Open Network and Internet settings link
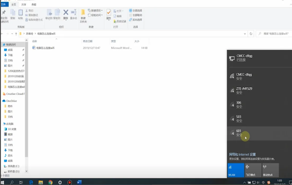This screenshot has height=185, width=292. (242, 154)
